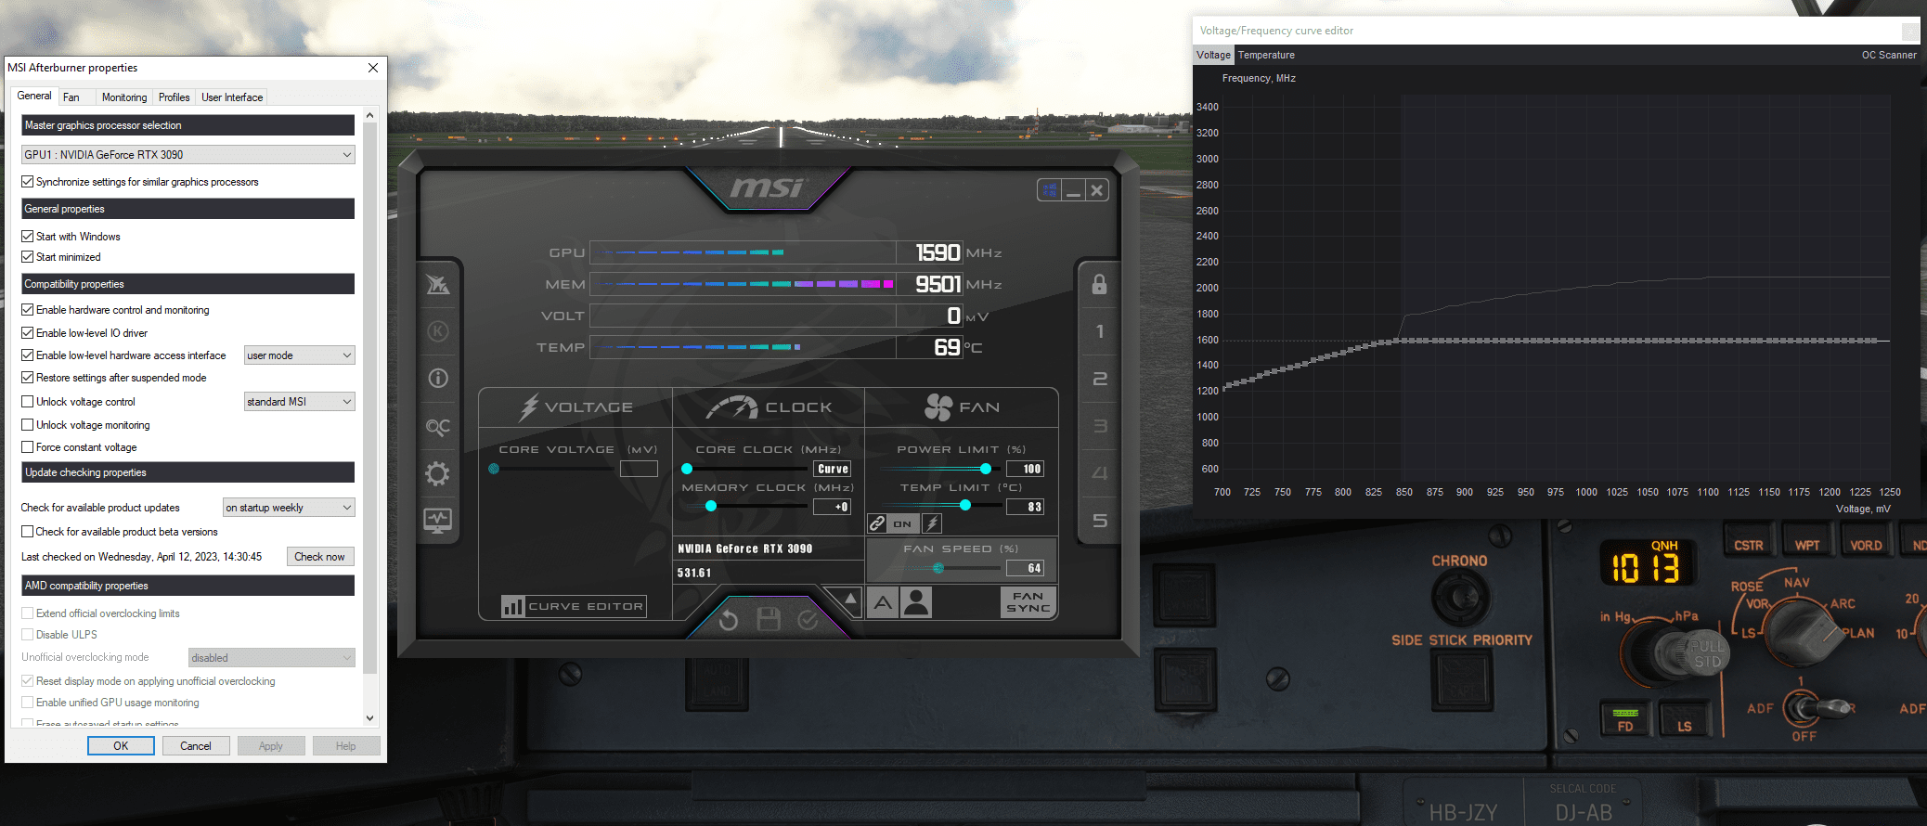The width and height of the screenshot is (1927, 826).
Task: Open the 'user mode' access interface dropdown
Action: 299,355
